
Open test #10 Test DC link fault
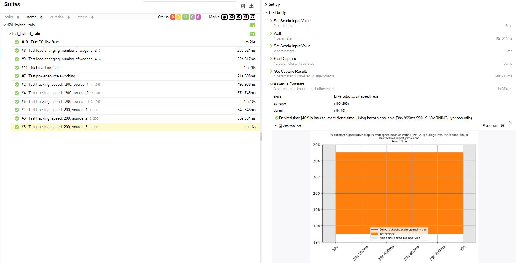(x=44, y=42)
